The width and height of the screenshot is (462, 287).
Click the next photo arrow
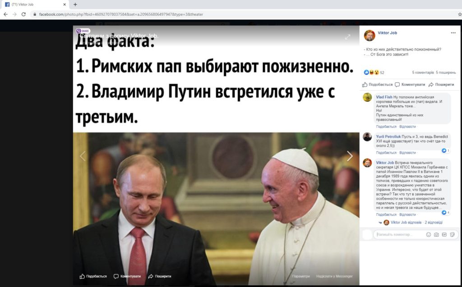point(350,156)
